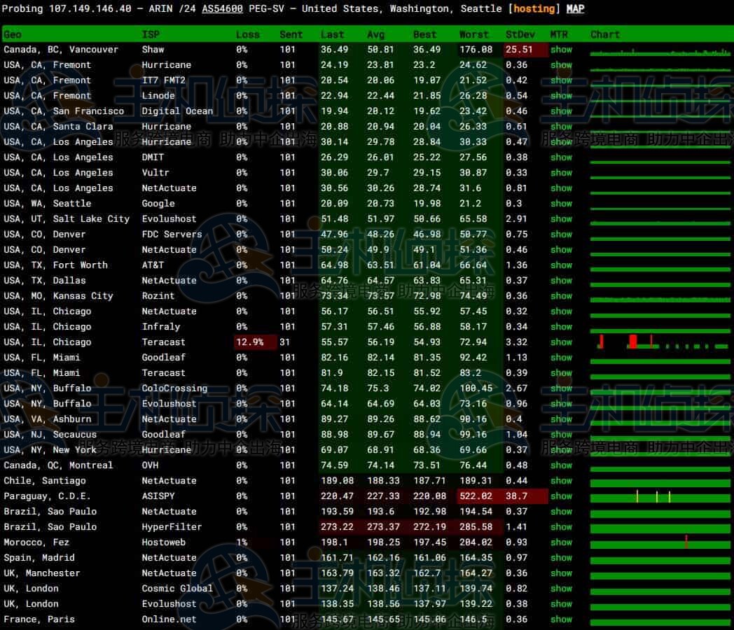Click the Geo column header
The width and height of the screenshot is (734, 630).
(13, 34)
